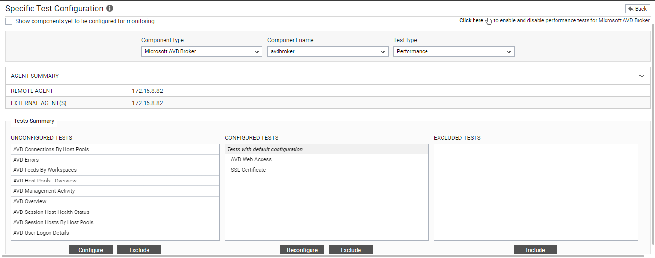This screenshot has width=655, height=258.
Task: Select AVD Management Activity test
Action: point(115,191)
